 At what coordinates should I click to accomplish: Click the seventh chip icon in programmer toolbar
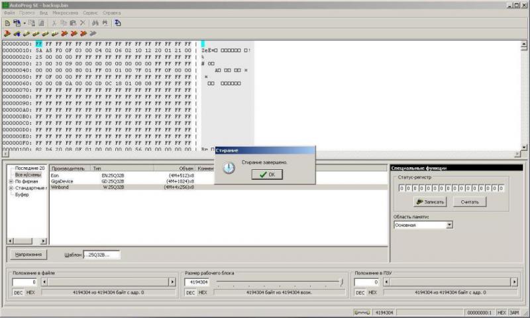(64, 33)
